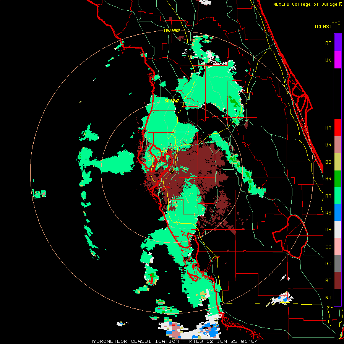Click the UK legend label
The width and height of the screenshot is (344, 344).
(x=328, y=60)
